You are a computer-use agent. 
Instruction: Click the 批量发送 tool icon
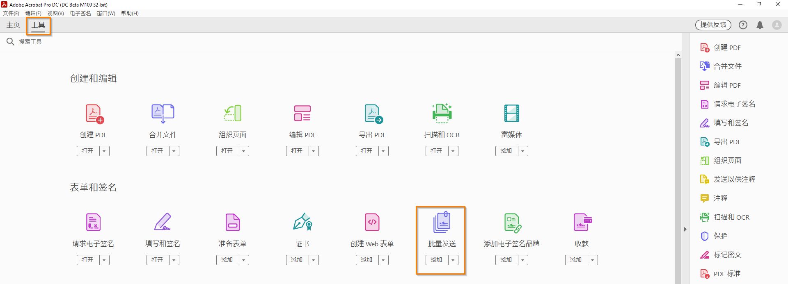442,222
